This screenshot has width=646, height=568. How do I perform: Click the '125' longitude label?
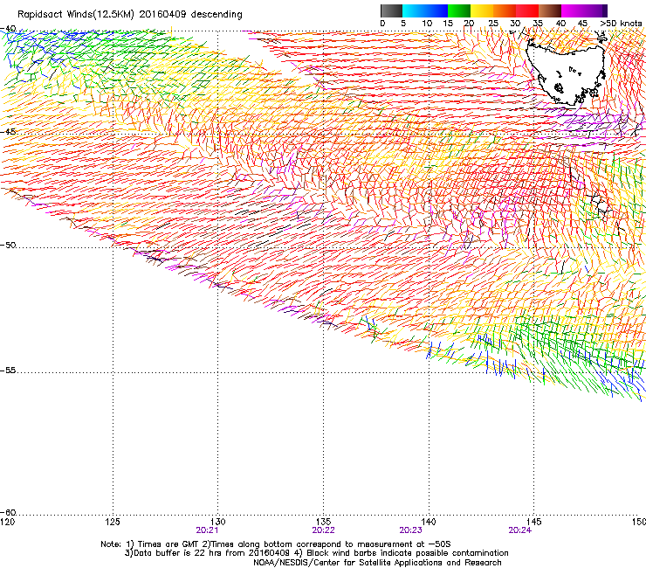point(113,522)
